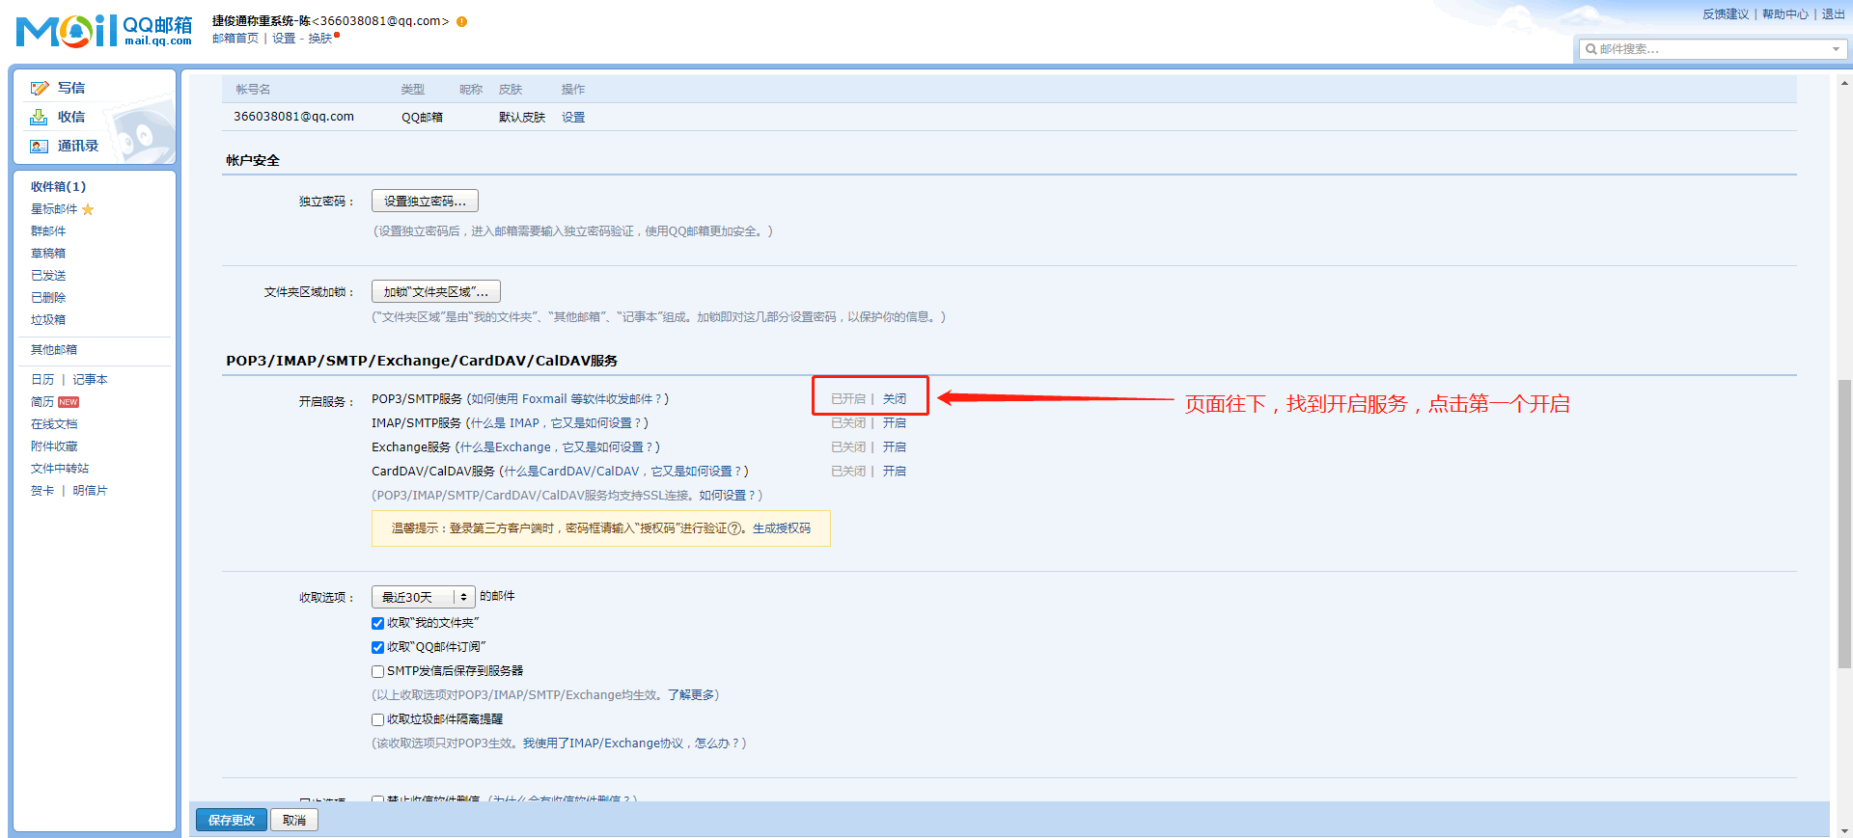This screenshot has width=1853, height=838.
Task: Open File Transfer Station in sidebar
Action: (x=60, y=469)
